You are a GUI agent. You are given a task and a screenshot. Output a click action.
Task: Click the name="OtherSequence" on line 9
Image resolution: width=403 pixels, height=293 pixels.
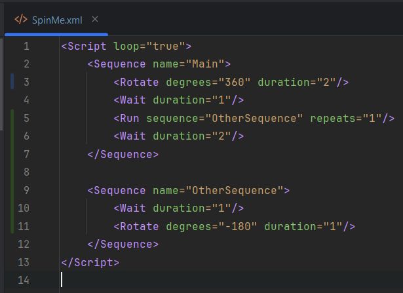218,190
